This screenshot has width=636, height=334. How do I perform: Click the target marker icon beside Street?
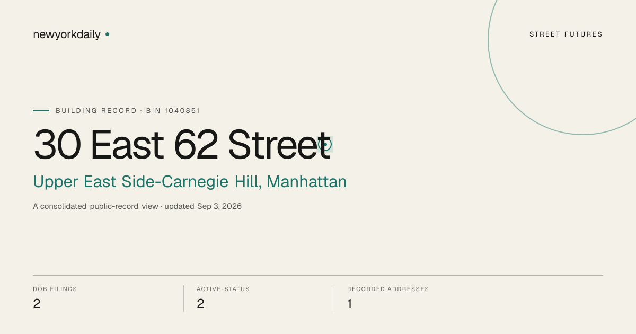(325, 144)
